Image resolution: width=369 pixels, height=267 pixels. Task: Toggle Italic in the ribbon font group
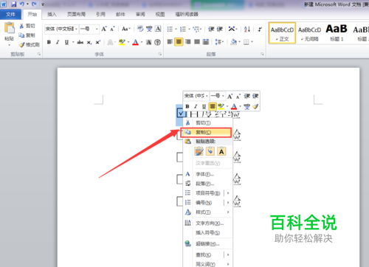(x=58, y=42)
